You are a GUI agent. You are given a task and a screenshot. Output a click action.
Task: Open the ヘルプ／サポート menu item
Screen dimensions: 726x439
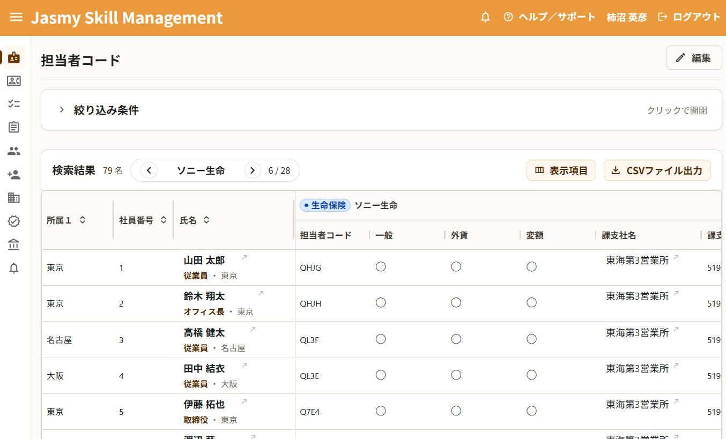tap(550, 17)
